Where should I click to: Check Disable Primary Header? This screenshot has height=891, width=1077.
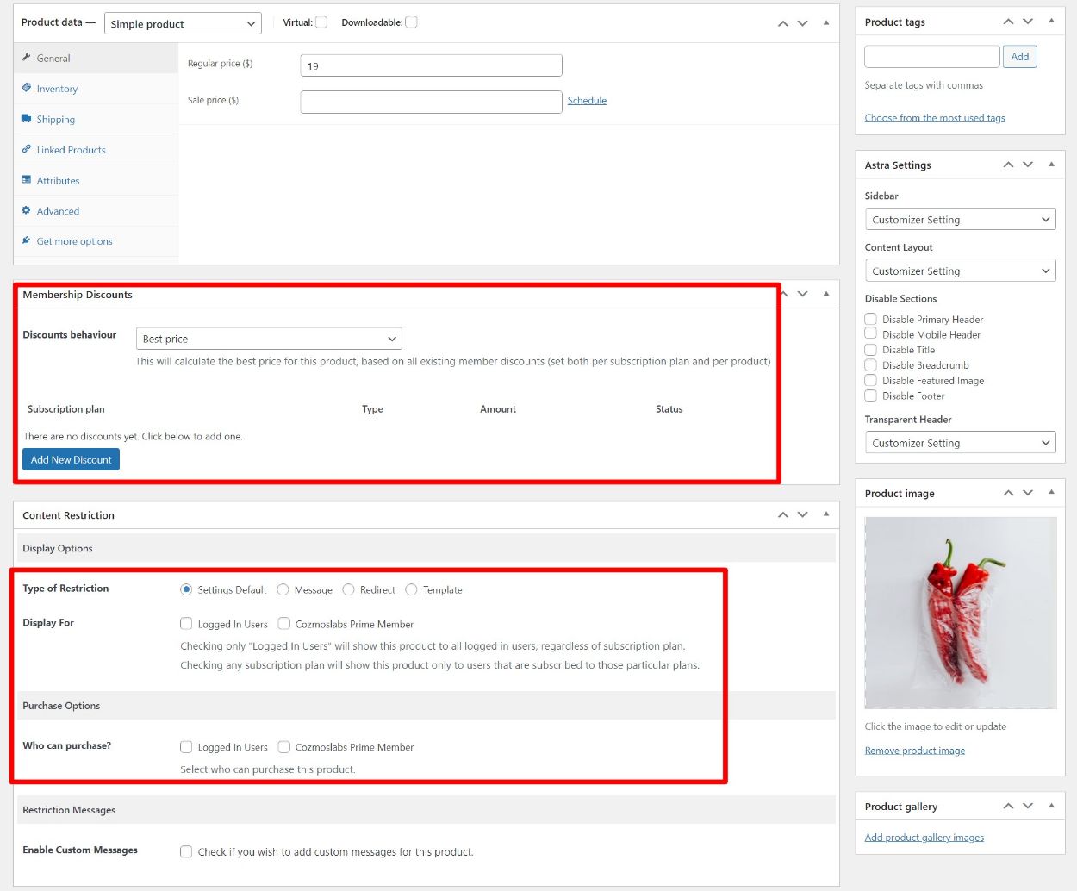pyautogui.click(x=871, y=319)
